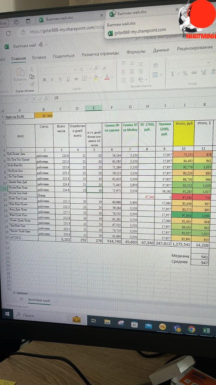Open the Формулы ribbon tab
The image size is (216, 385).
[136, 52]
